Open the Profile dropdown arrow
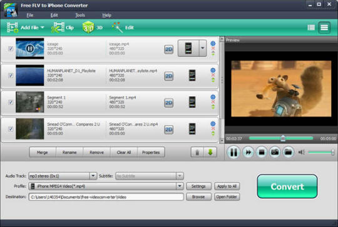338x227 pixels. tap(180, 186)
